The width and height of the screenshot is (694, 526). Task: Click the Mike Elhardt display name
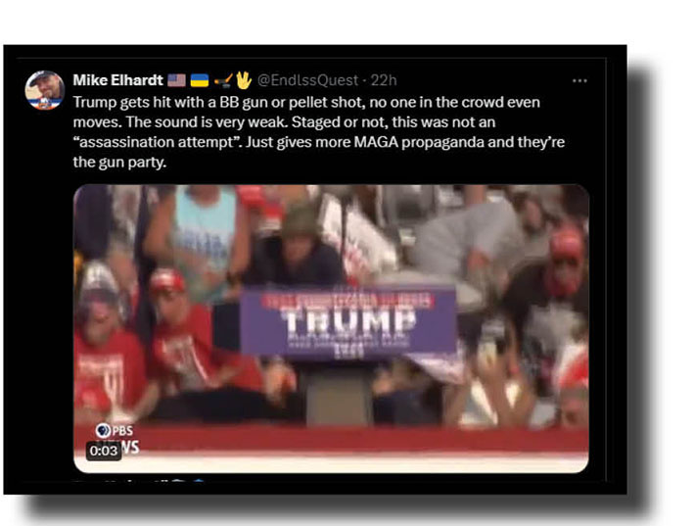click(x=118, y=80)
